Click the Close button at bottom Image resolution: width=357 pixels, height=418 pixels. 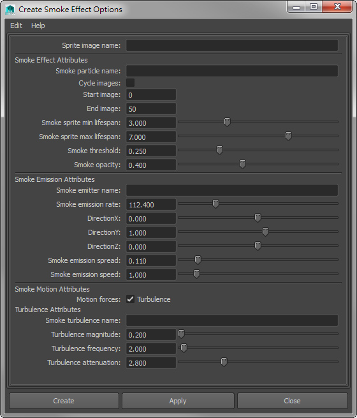click(293, 401)
